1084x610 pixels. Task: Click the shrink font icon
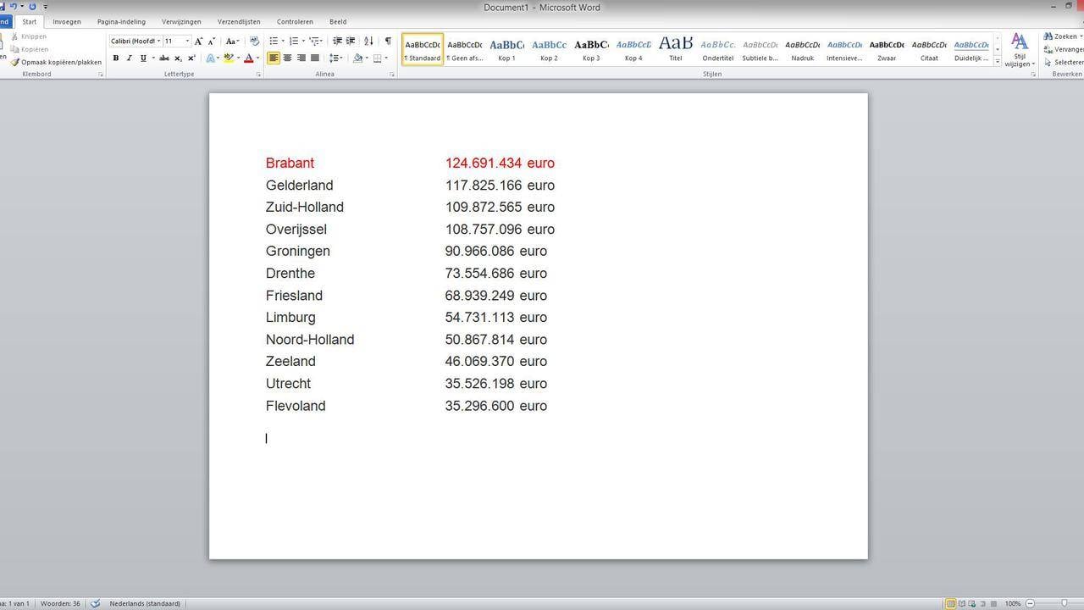click(x=212, y=41)
